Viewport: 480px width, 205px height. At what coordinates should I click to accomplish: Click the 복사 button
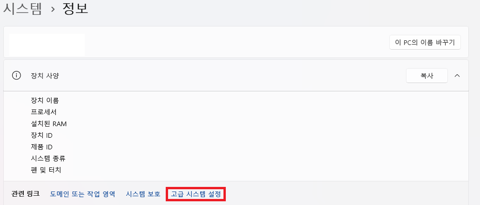tap(427, 76)
